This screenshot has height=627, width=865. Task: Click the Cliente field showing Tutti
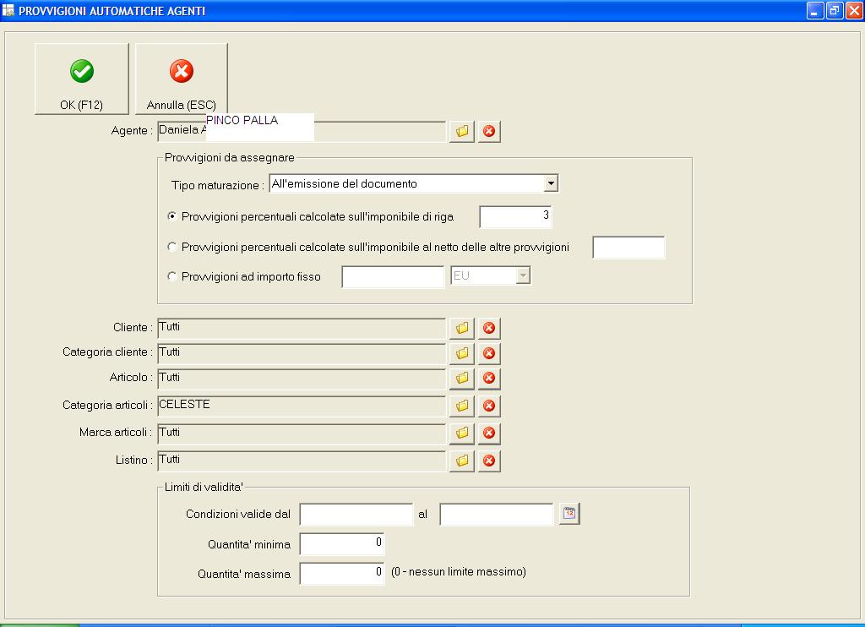click(x=302, y=328)
